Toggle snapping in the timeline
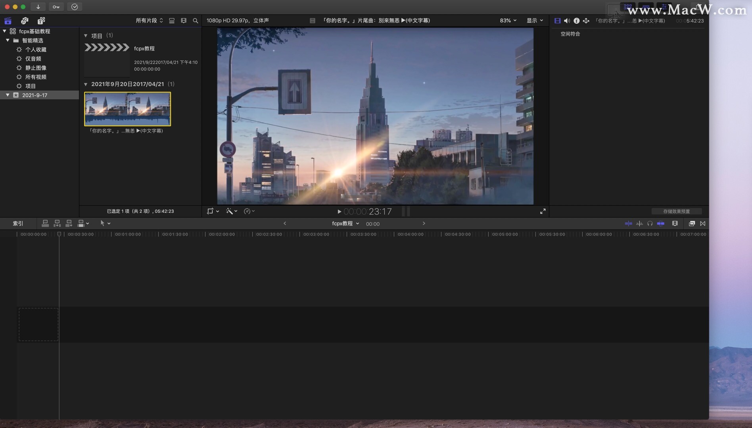The height and width of the screenshot is (428, 752). pos(661,224)
